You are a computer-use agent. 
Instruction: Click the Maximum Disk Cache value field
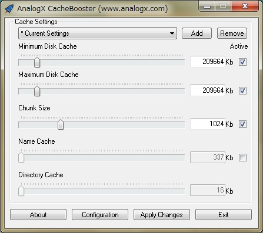click(208, 90)
